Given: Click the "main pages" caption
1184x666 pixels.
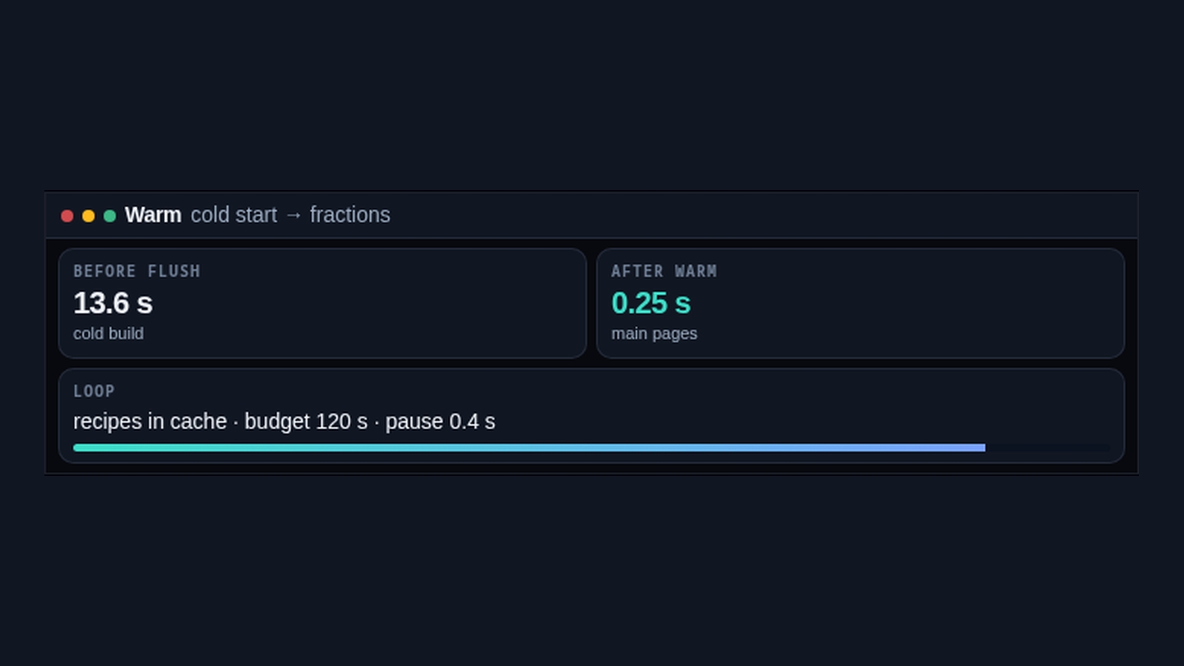Looking at the screenshot, I should [x=654, y=334].
